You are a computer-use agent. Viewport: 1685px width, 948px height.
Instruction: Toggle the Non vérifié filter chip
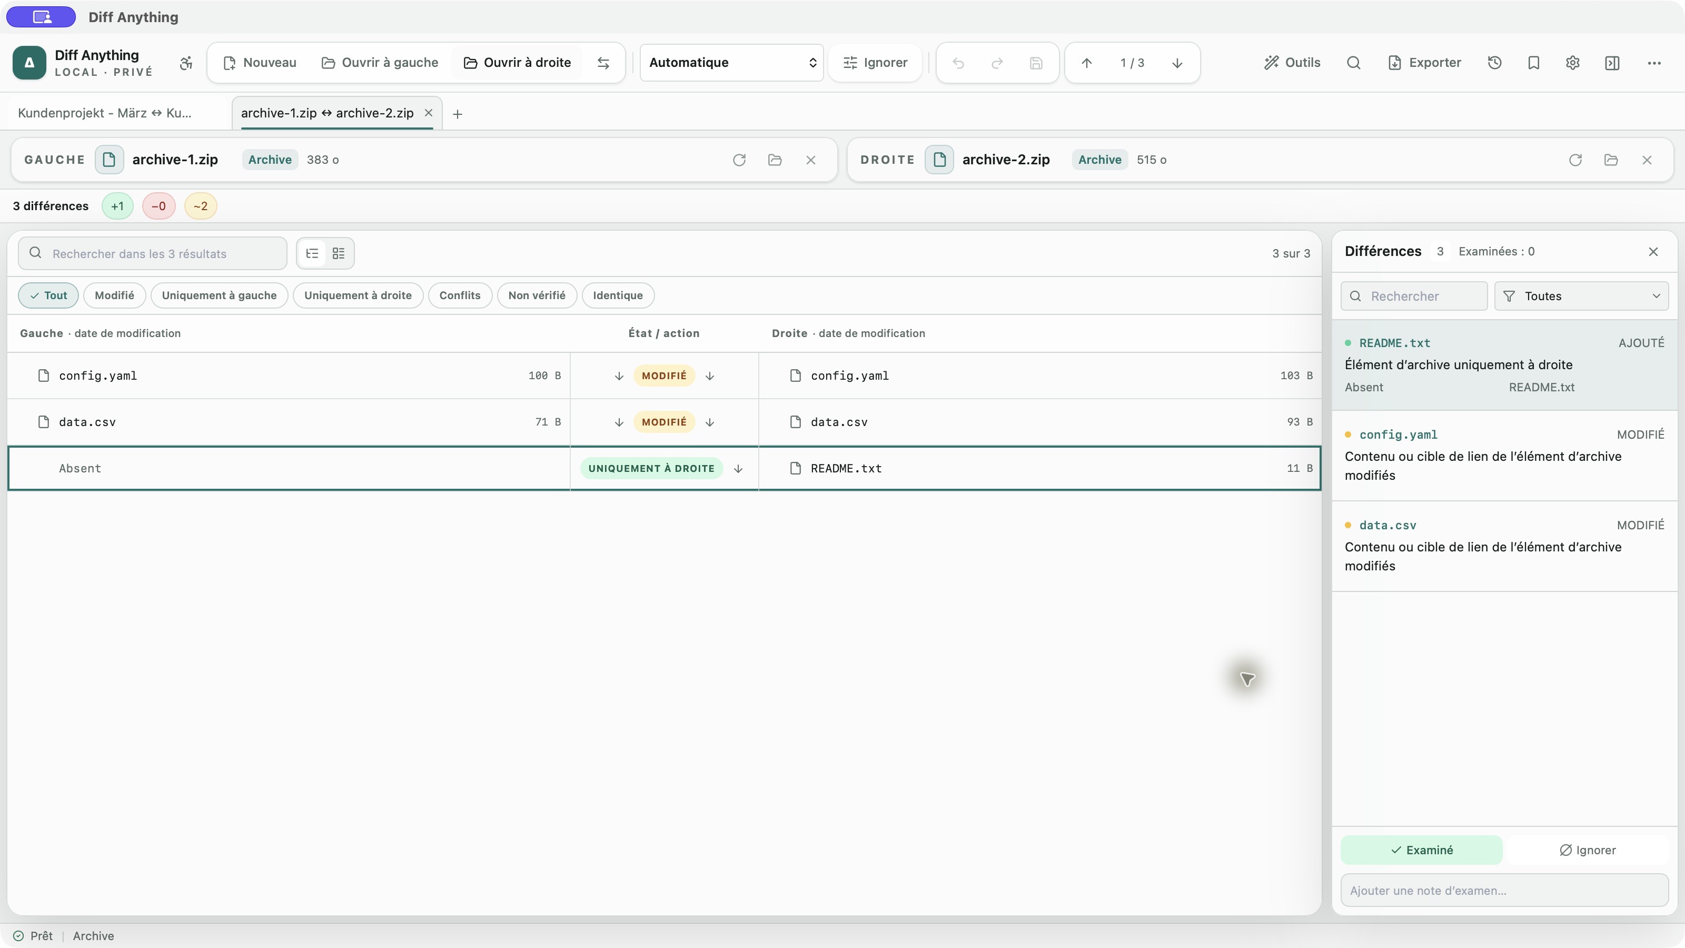pos(537,295)
